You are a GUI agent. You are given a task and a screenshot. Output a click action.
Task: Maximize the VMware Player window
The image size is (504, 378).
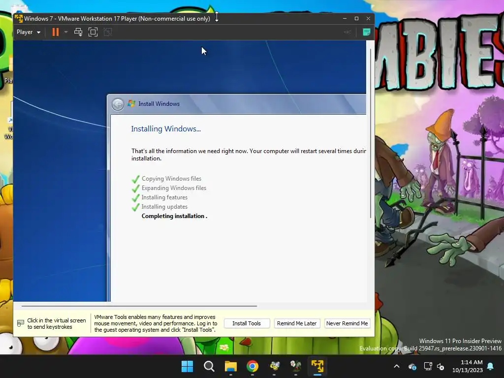pos(356,18)
